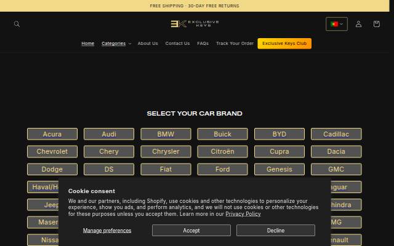Select the Fiat brand
The image size is (394, 246).
(x=166, y=169)
